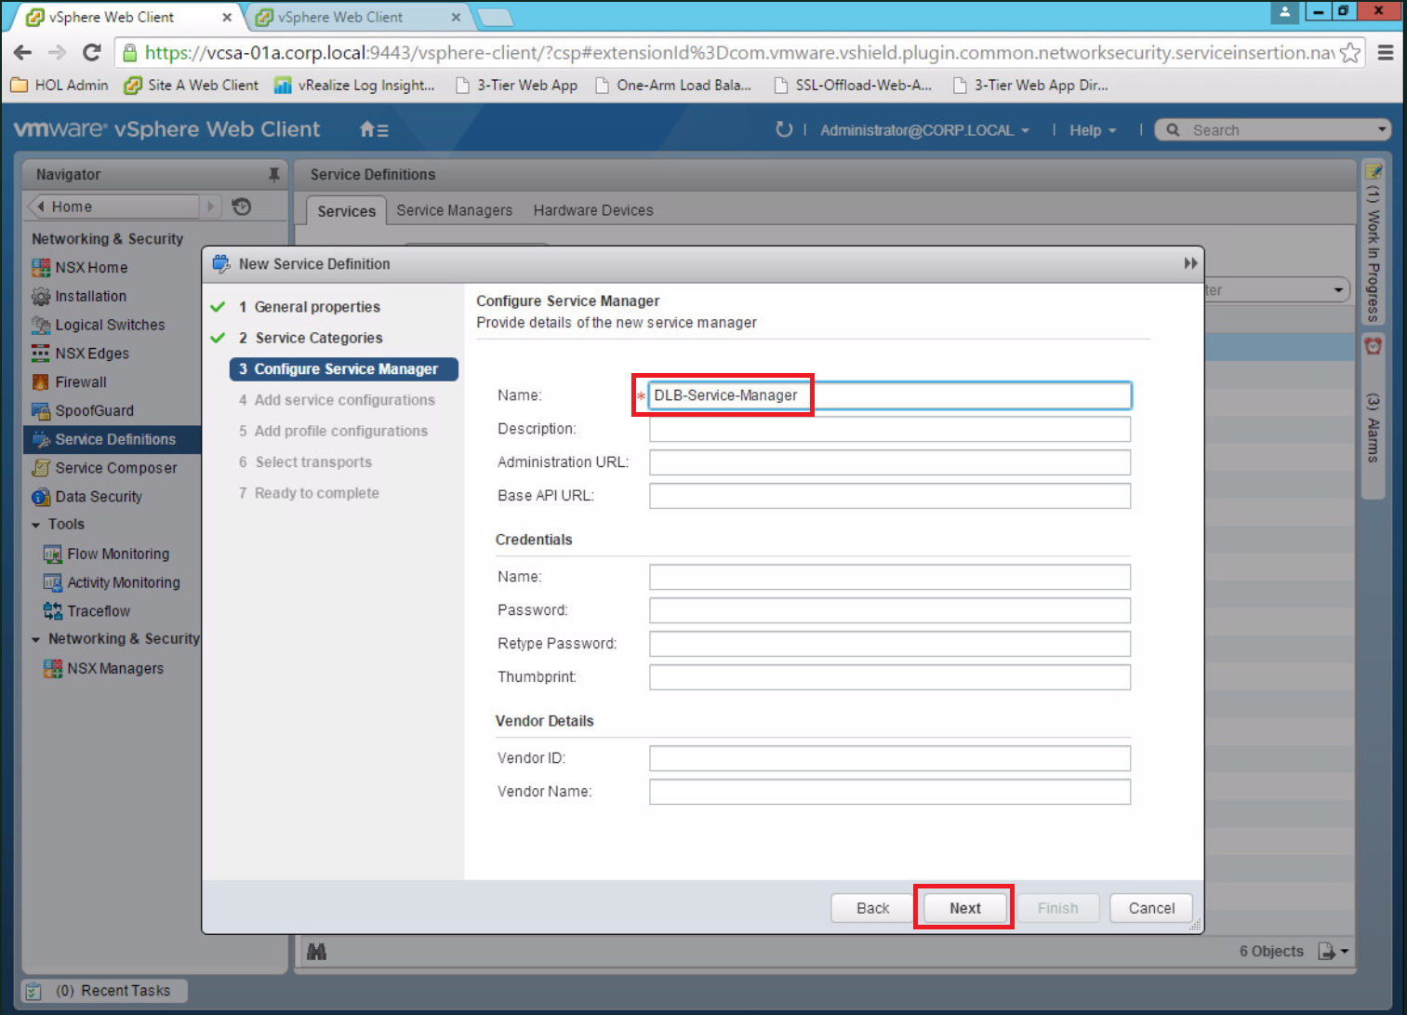
Task: Click the Base API URL field
Action: click(x=890, y=496)
